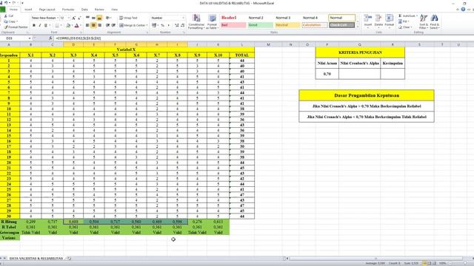
Task: Apply Percent Style
Action: (162, 25)
